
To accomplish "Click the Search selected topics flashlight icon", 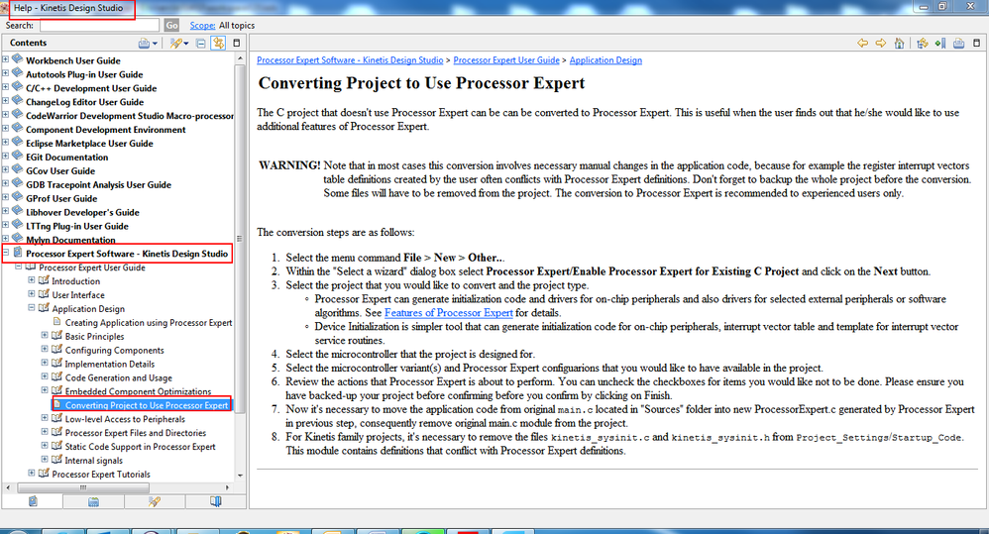I will tap(176, 43).
